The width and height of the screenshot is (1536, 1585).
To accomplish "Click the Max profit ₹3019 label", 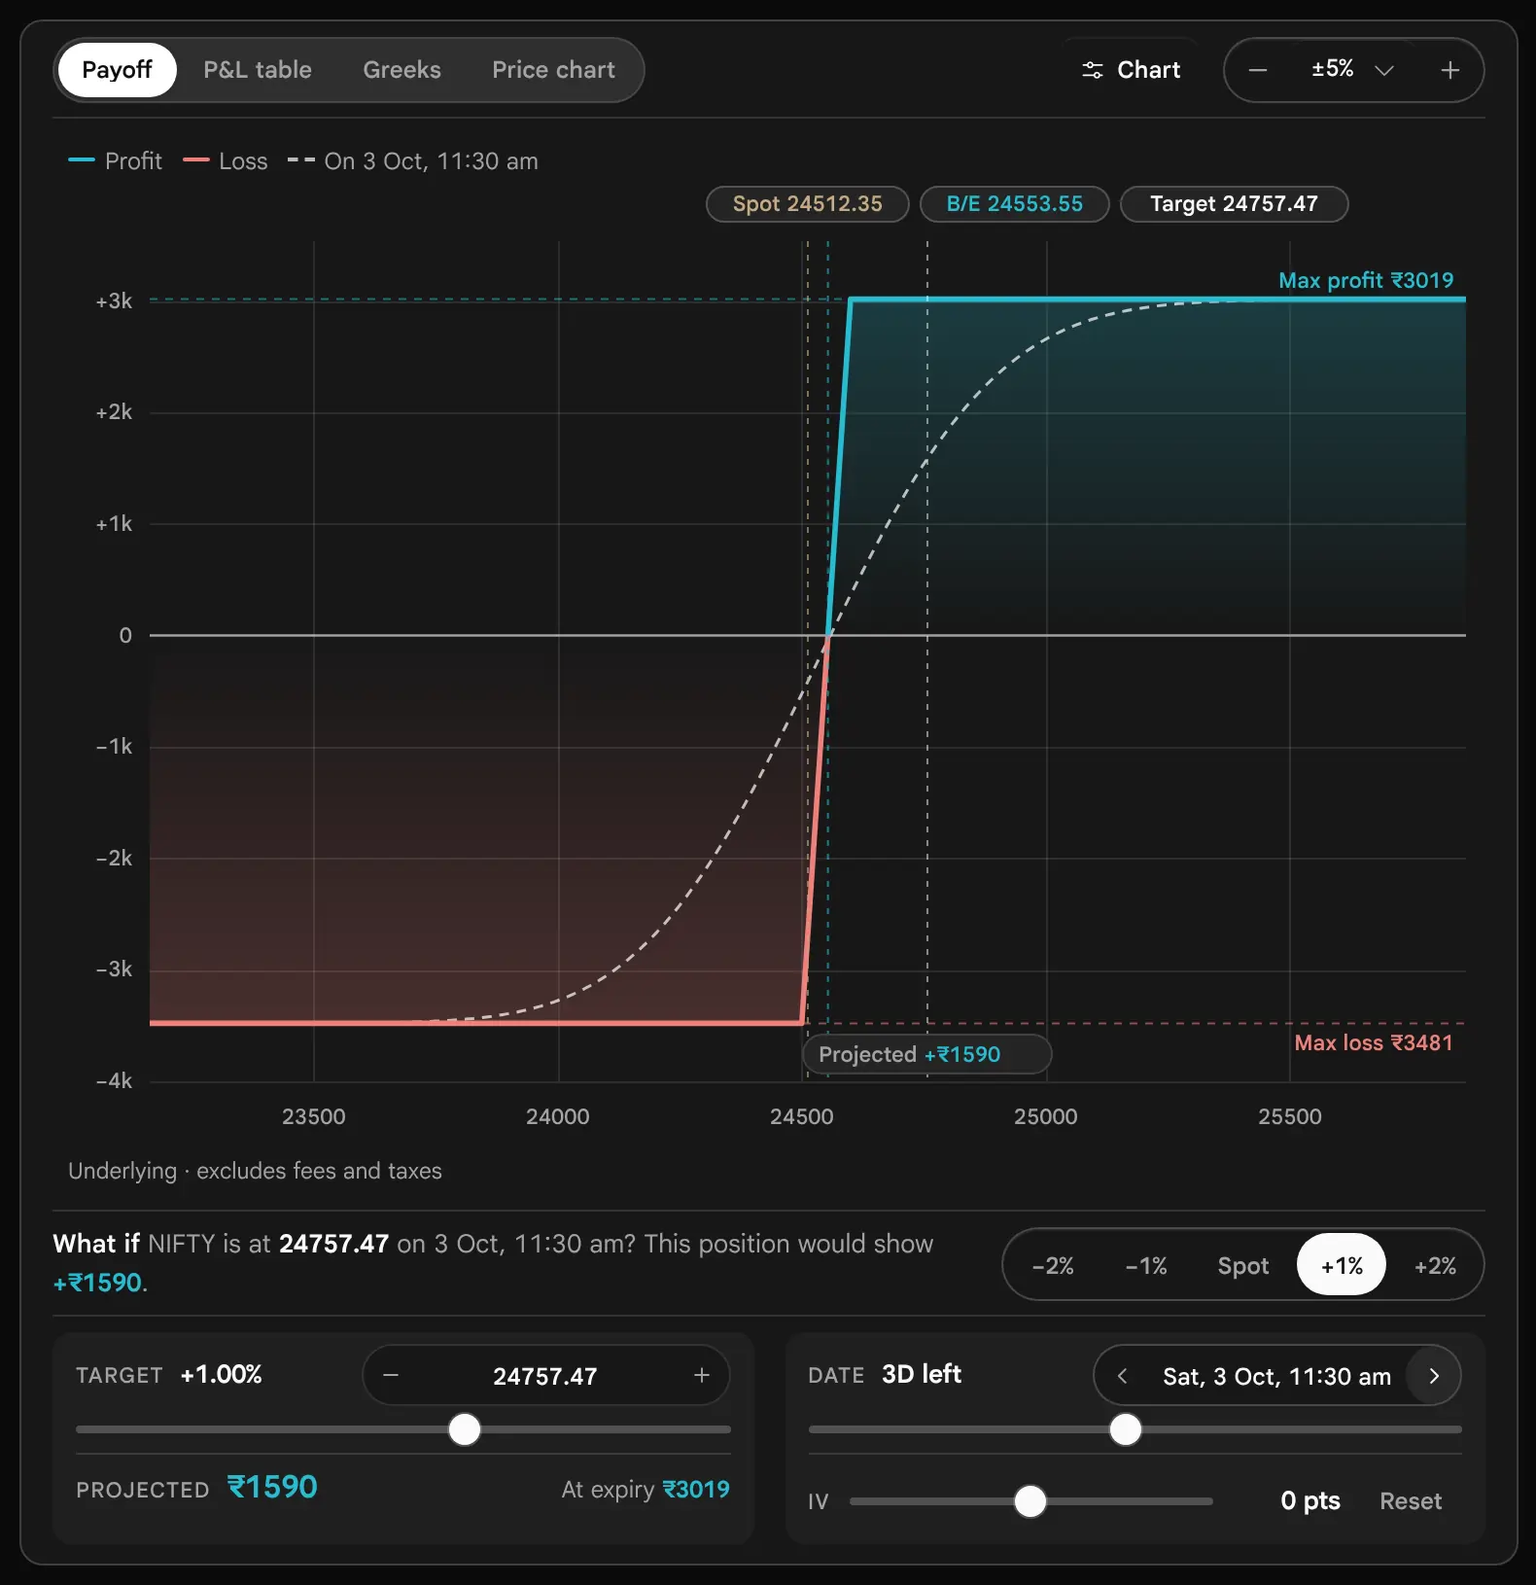I will [1365, 280].
